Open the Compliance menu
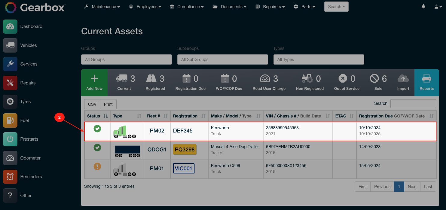The height and width of the screenshot is (210, 446). pos(189,6)
